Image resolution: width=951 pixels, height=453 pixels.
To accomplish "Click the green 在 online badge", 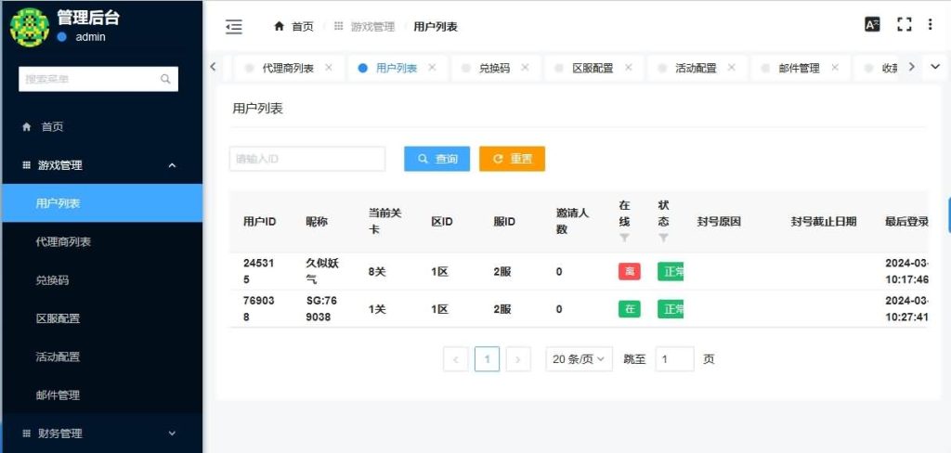I will (630, 309).
